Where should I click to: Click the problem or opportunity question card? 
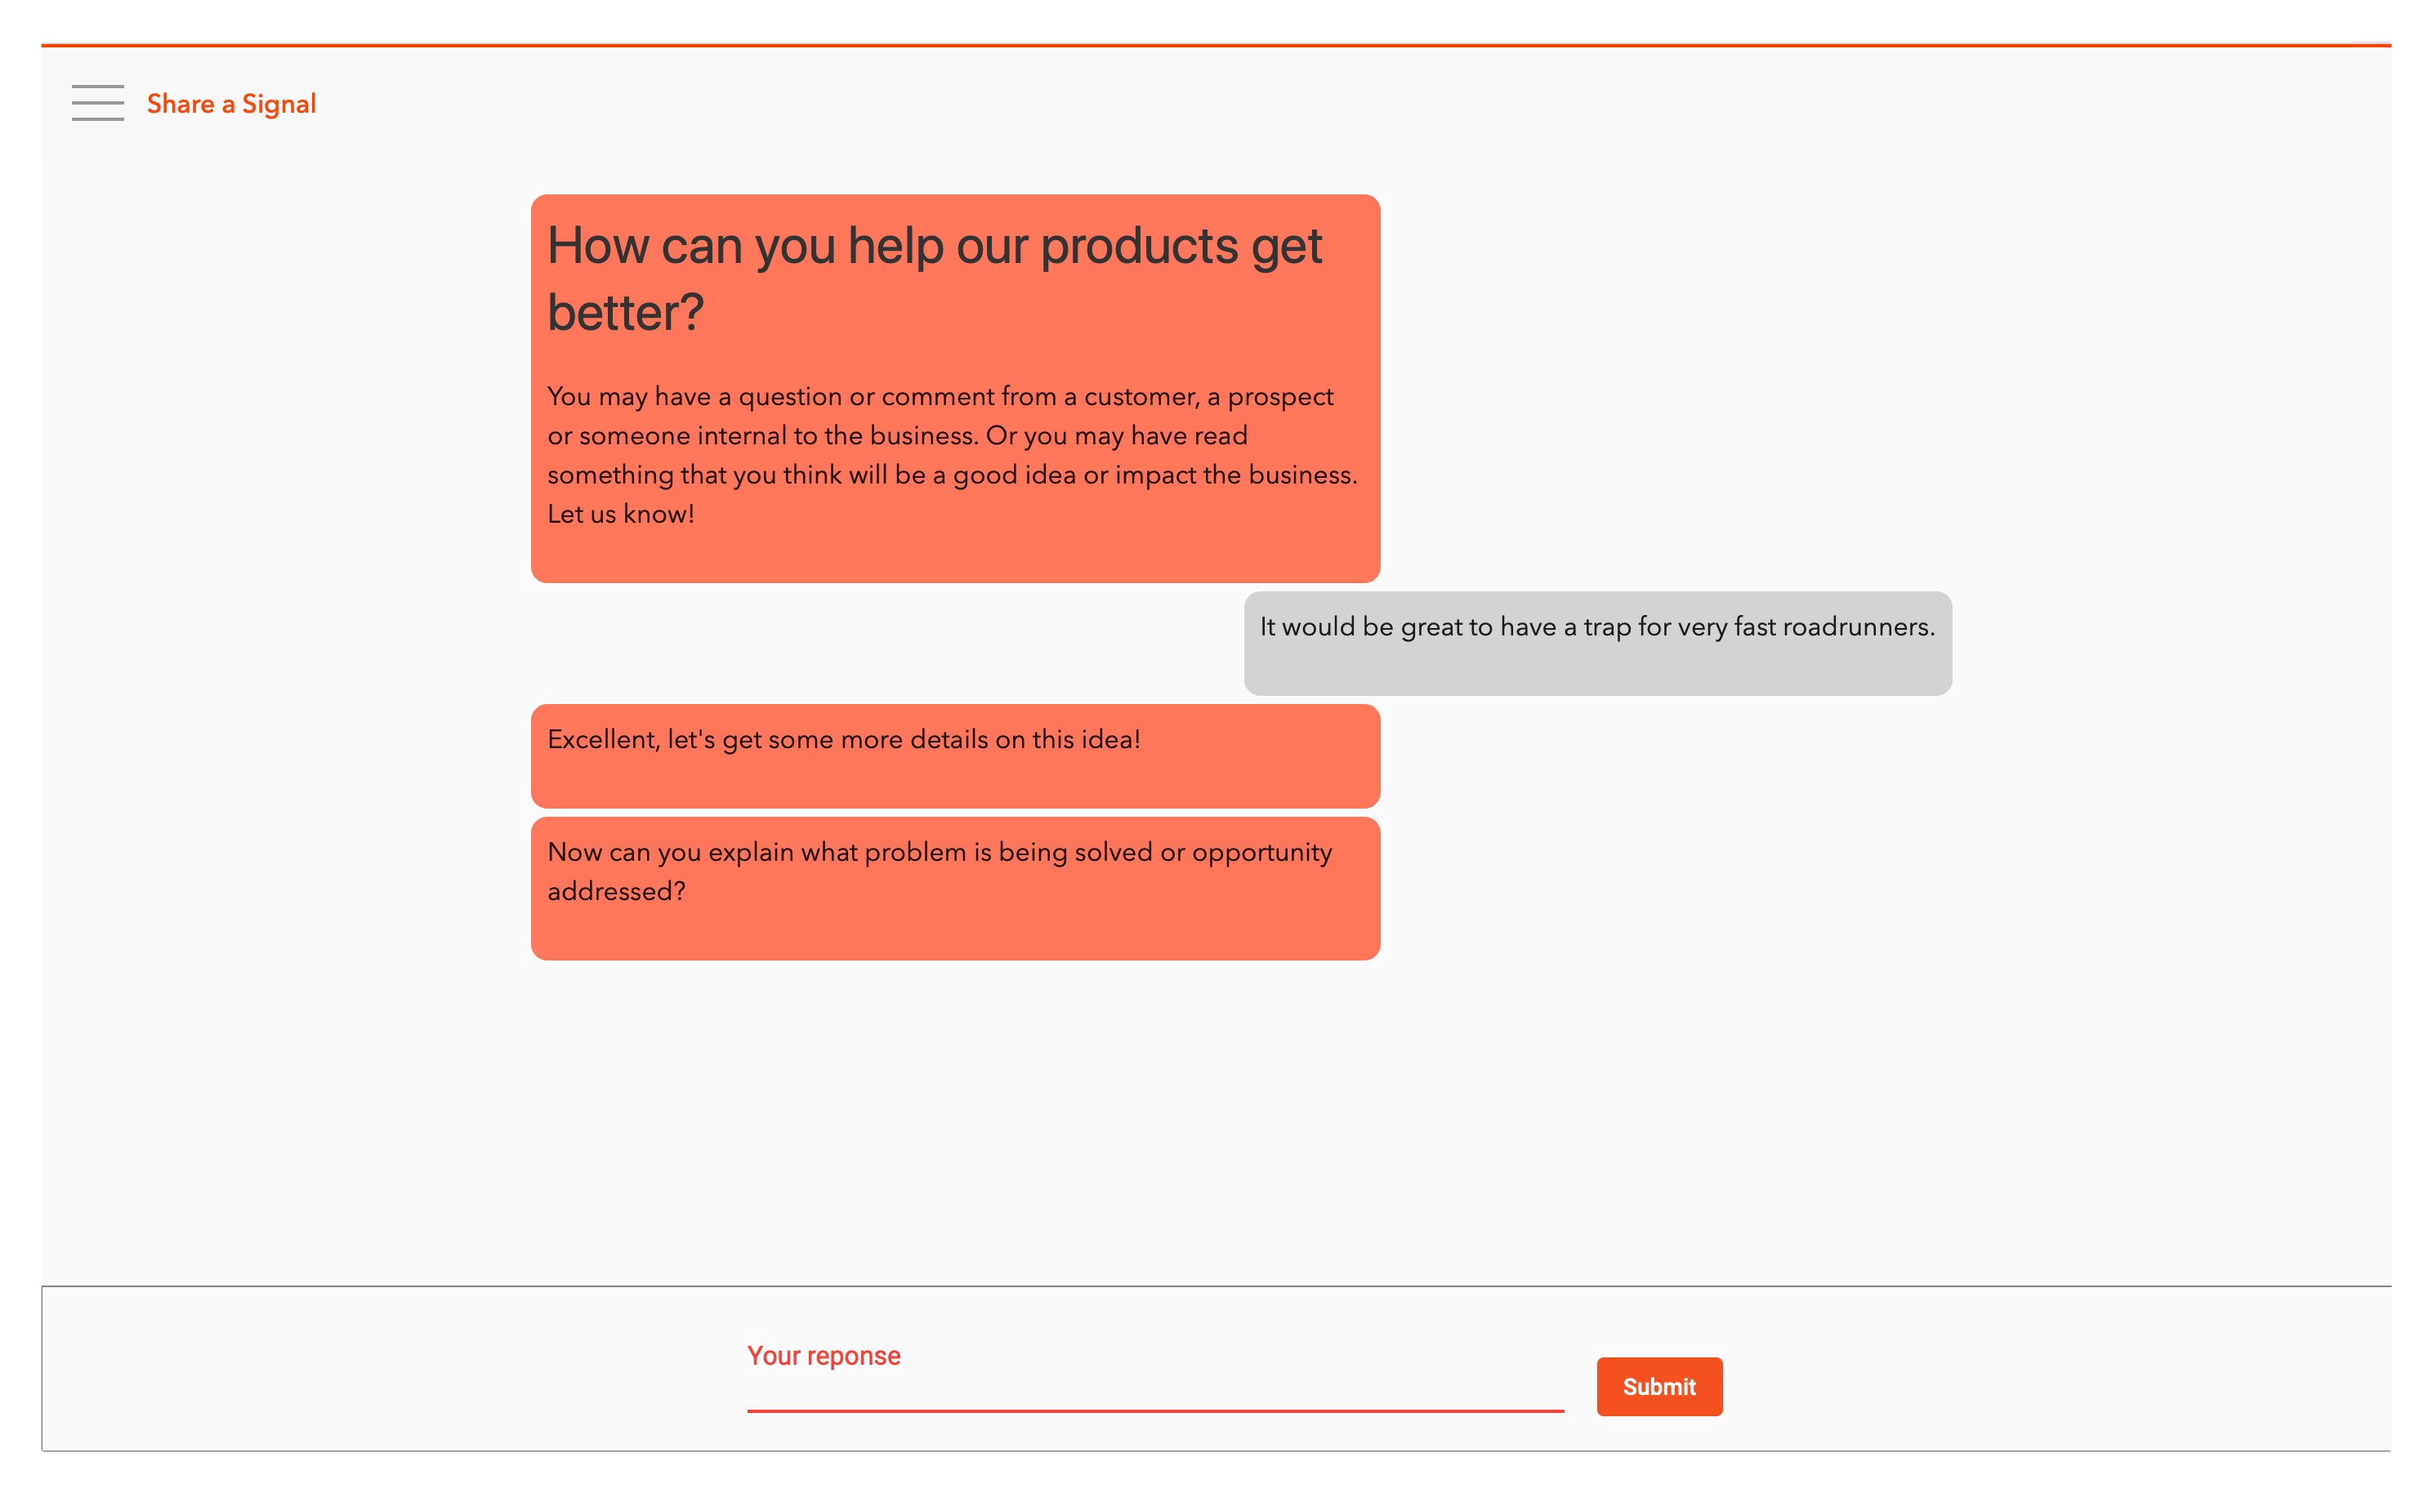point(956,886)
